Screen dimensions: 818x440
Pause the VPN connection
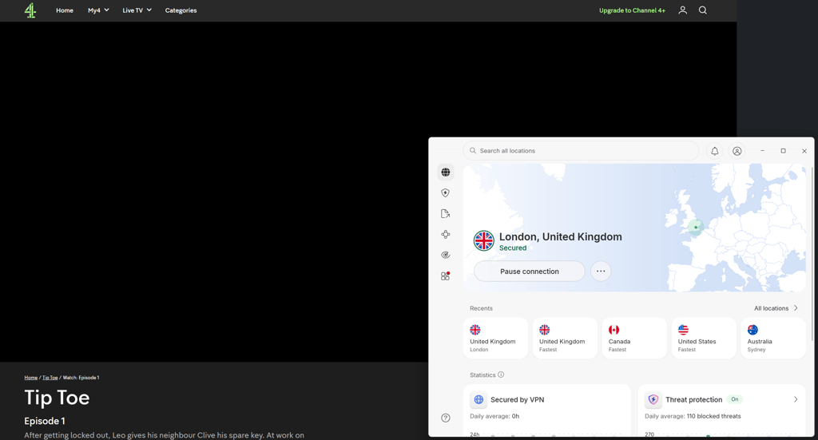click(x=530, y=271)
